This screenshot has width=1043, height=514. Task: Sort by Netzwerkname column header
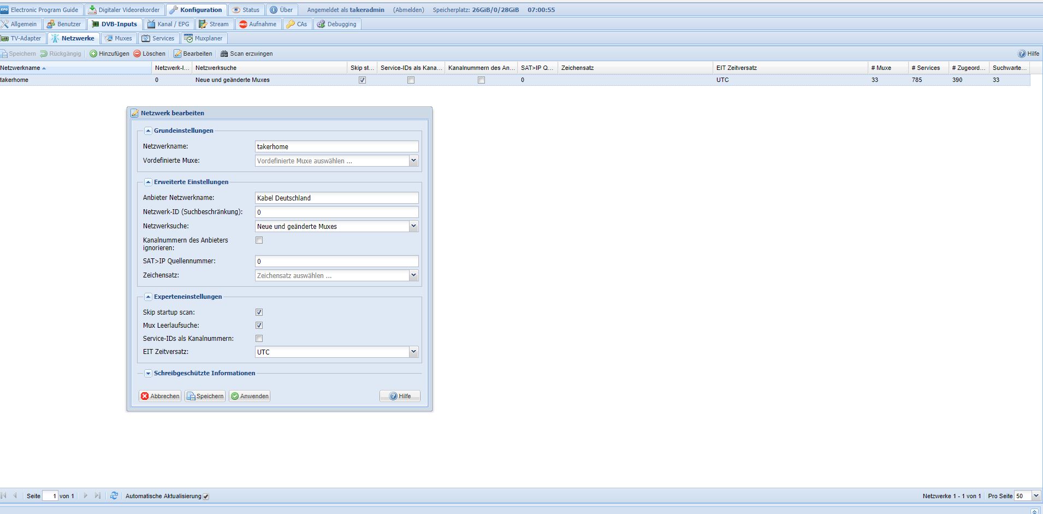coord(75,68)
